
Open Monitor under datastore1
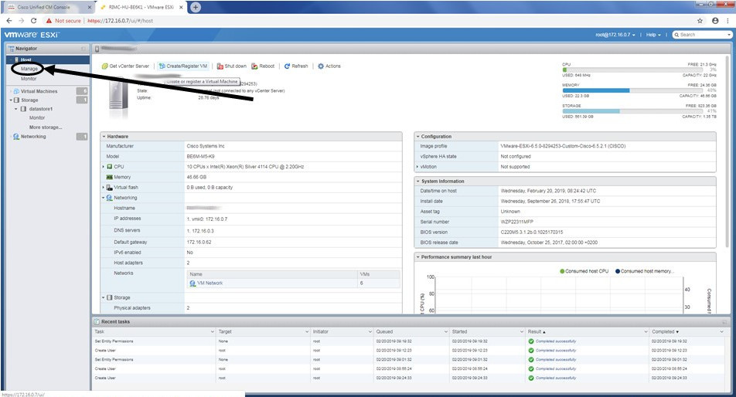pos(37,117)
